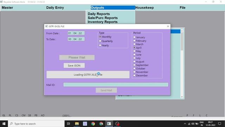
Task: Click the GSTR1 EXCEL FILE dialog title icon
Action: pos(46,26)
